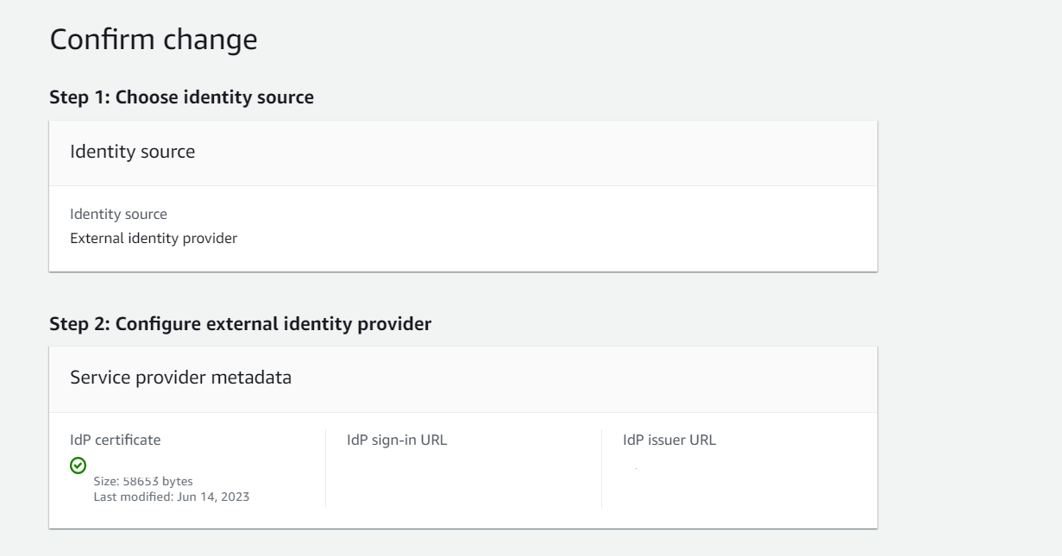The height and width of the screenshot is (556, 1062).
Task: Click the Identity source panel header title
Action: coord(132,152)
